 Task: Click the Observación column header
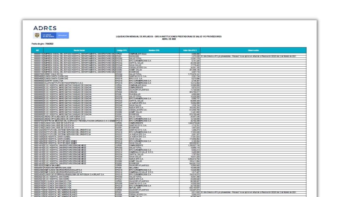253,50
